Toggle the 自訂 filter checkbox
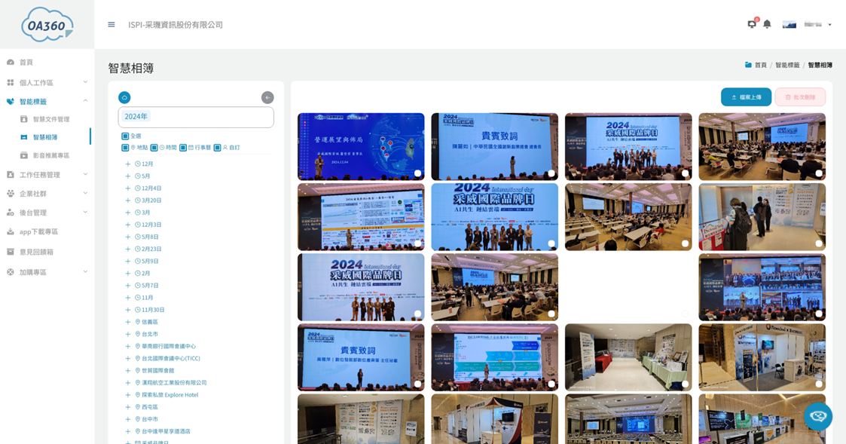 tap(217, 148)
